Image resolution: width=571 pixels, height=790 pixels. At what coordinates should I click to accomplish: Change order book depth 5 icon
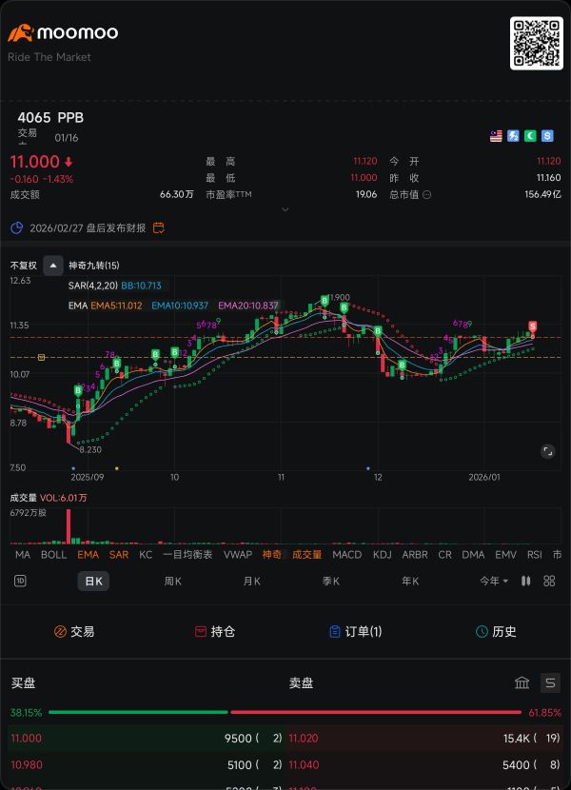point(550,683)
